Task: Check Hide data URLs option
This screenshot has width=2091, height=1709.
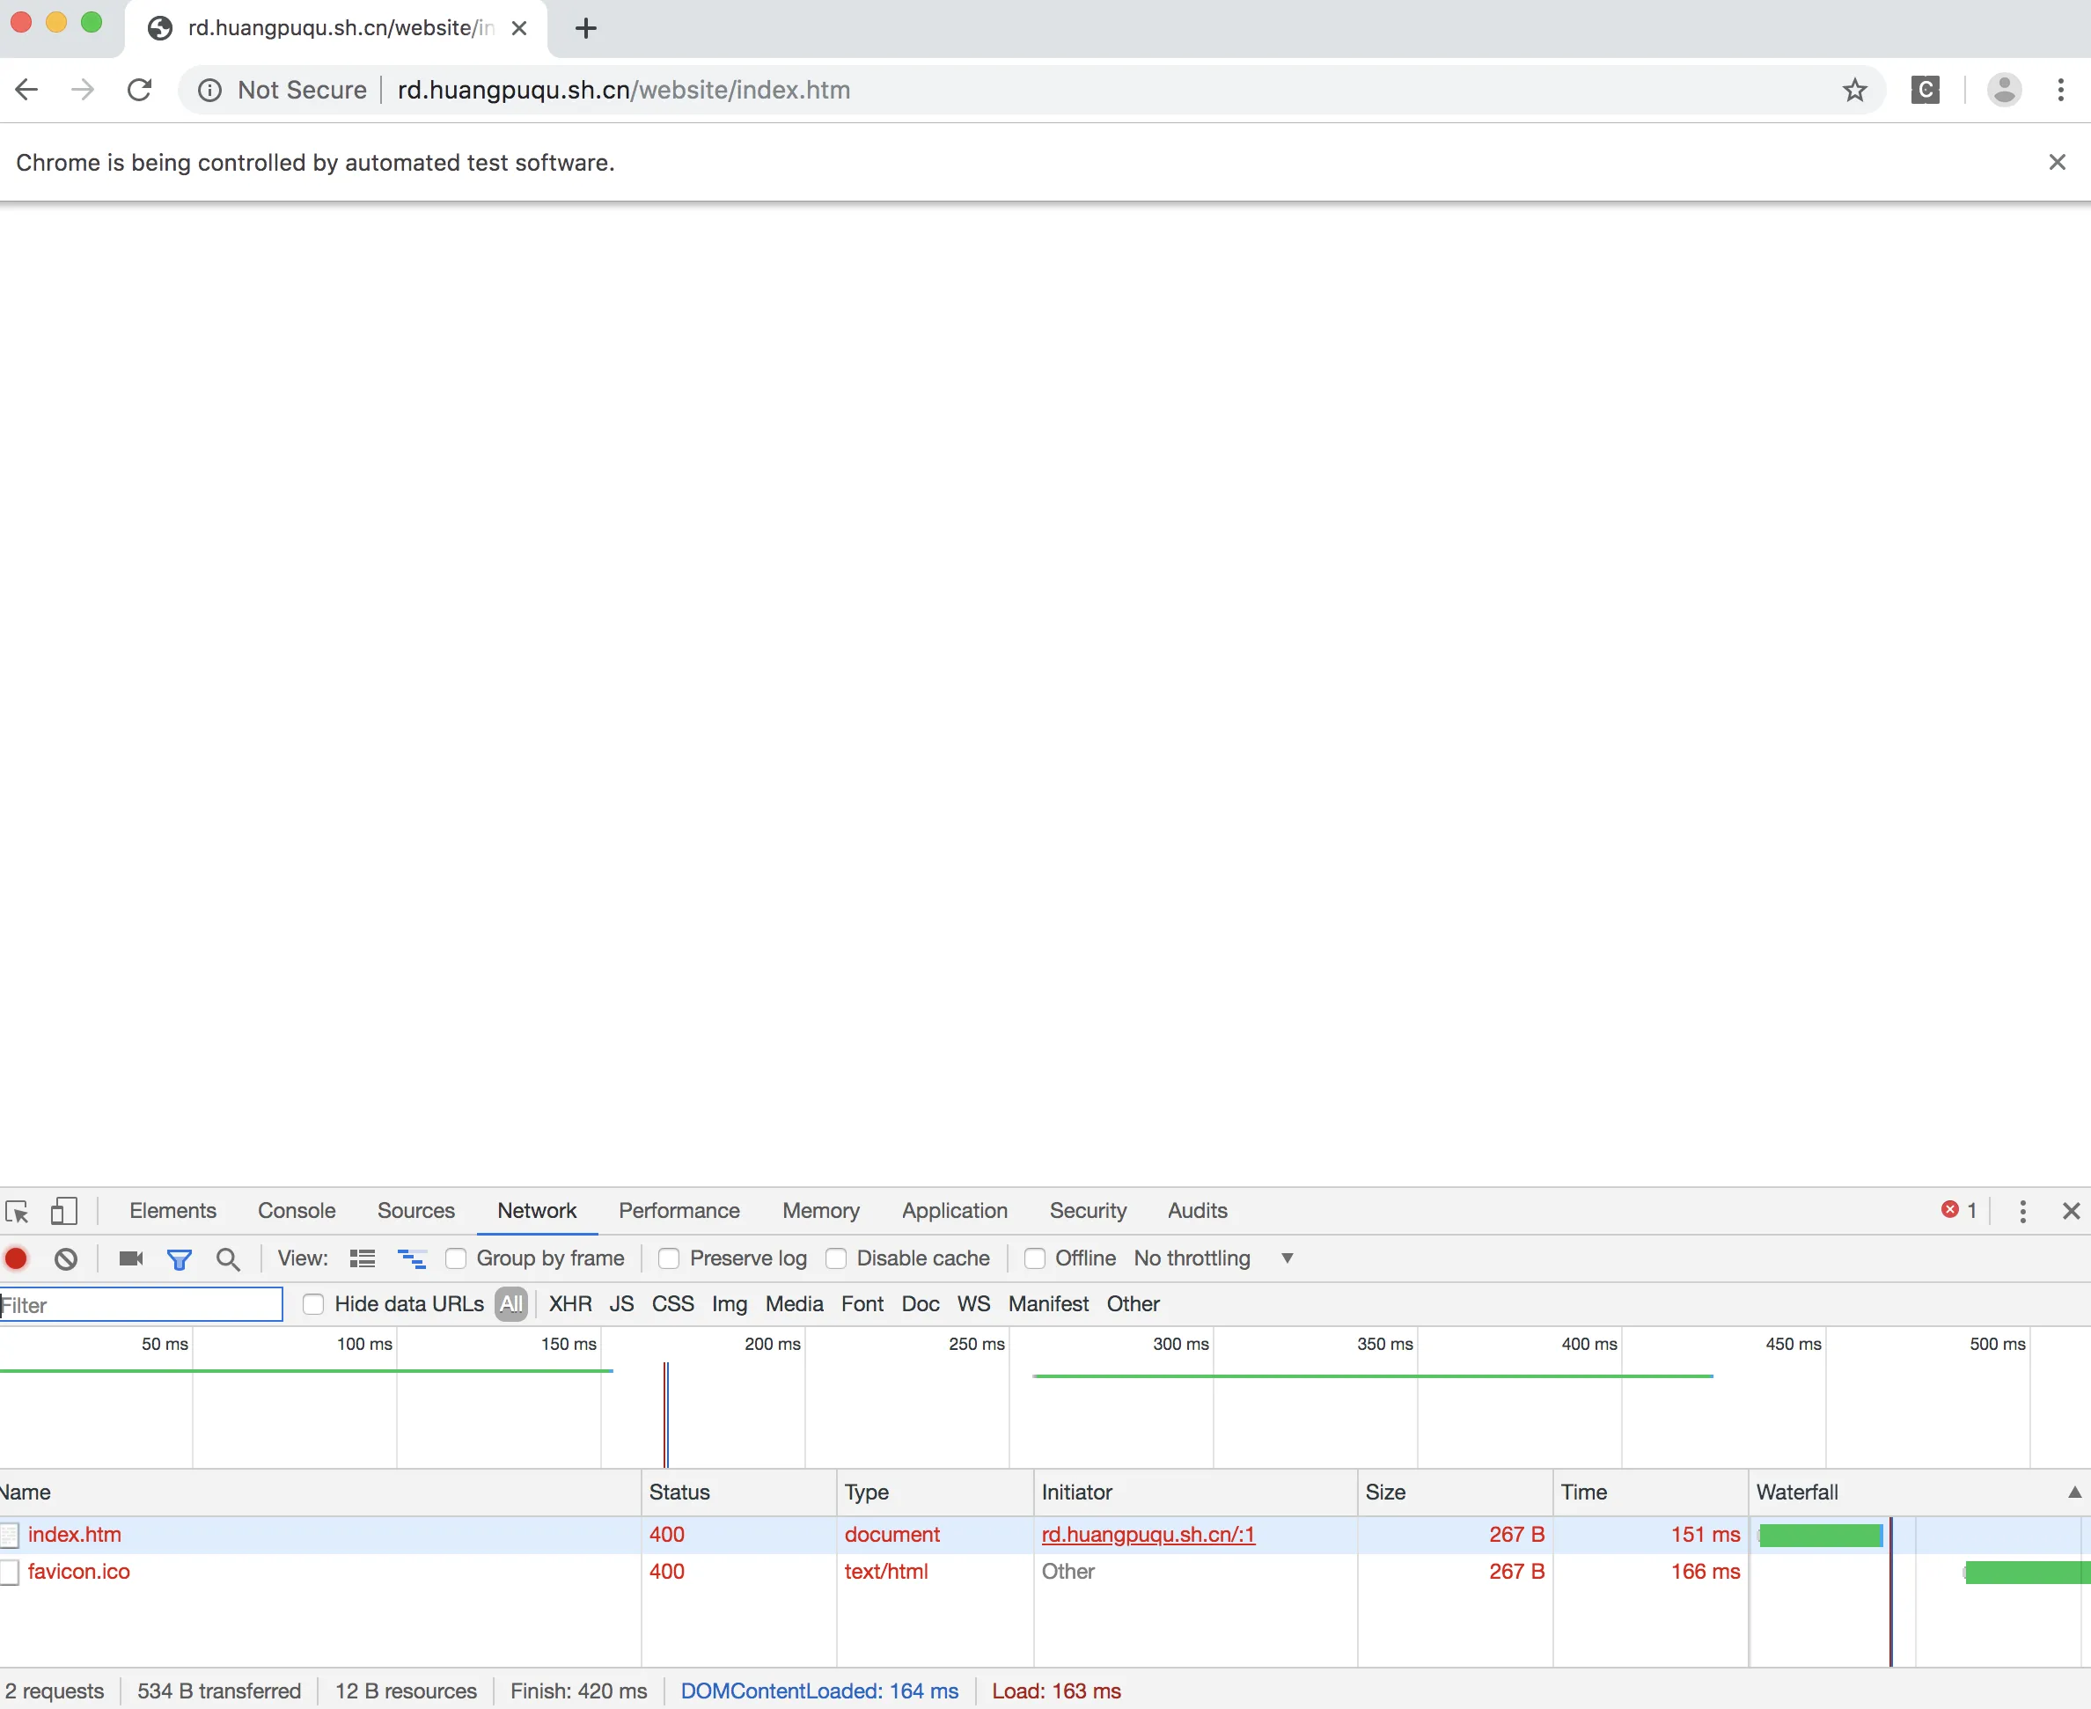Action: pyautogui.click(x=313, y=1303)
